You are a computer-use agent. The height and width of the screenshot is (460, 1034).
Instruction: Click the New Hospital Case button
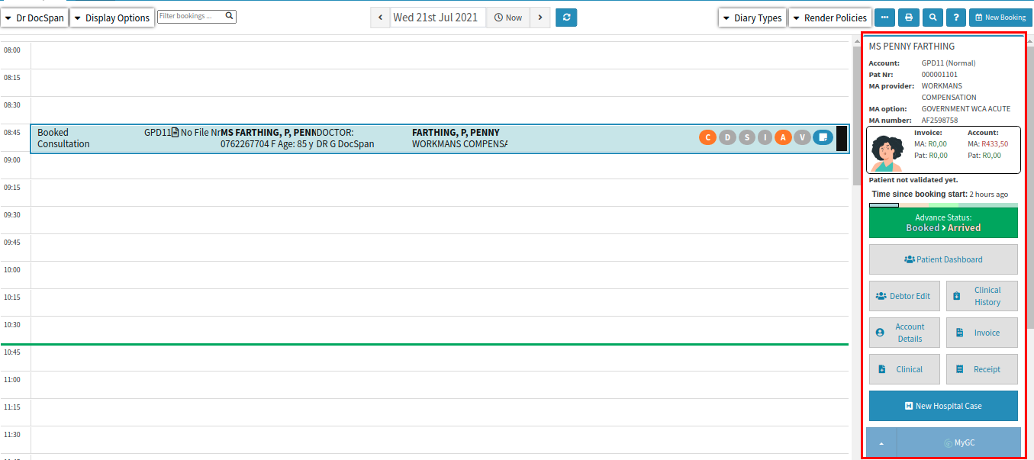[x=943, y=406]
